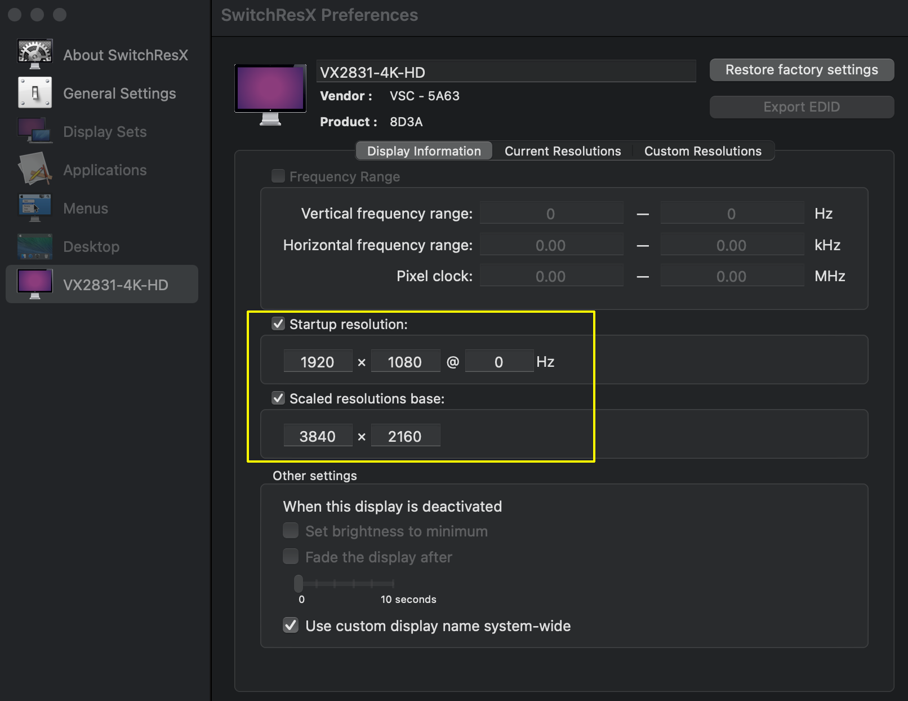Screen dimensions: 908x701
Task: Switch to the Current Resolutions tab
Action: tap(562, 151)
